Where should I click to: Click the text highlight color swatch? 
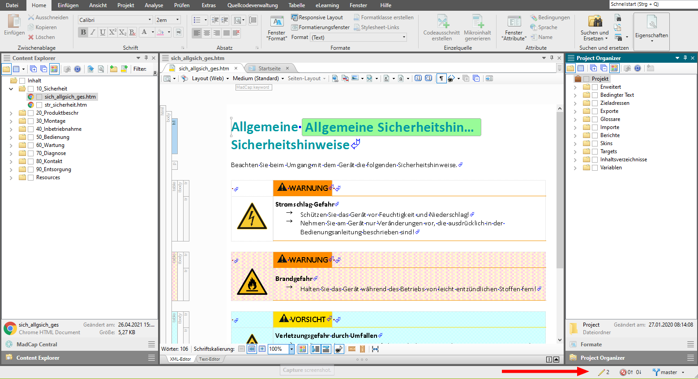pos(160,32)
